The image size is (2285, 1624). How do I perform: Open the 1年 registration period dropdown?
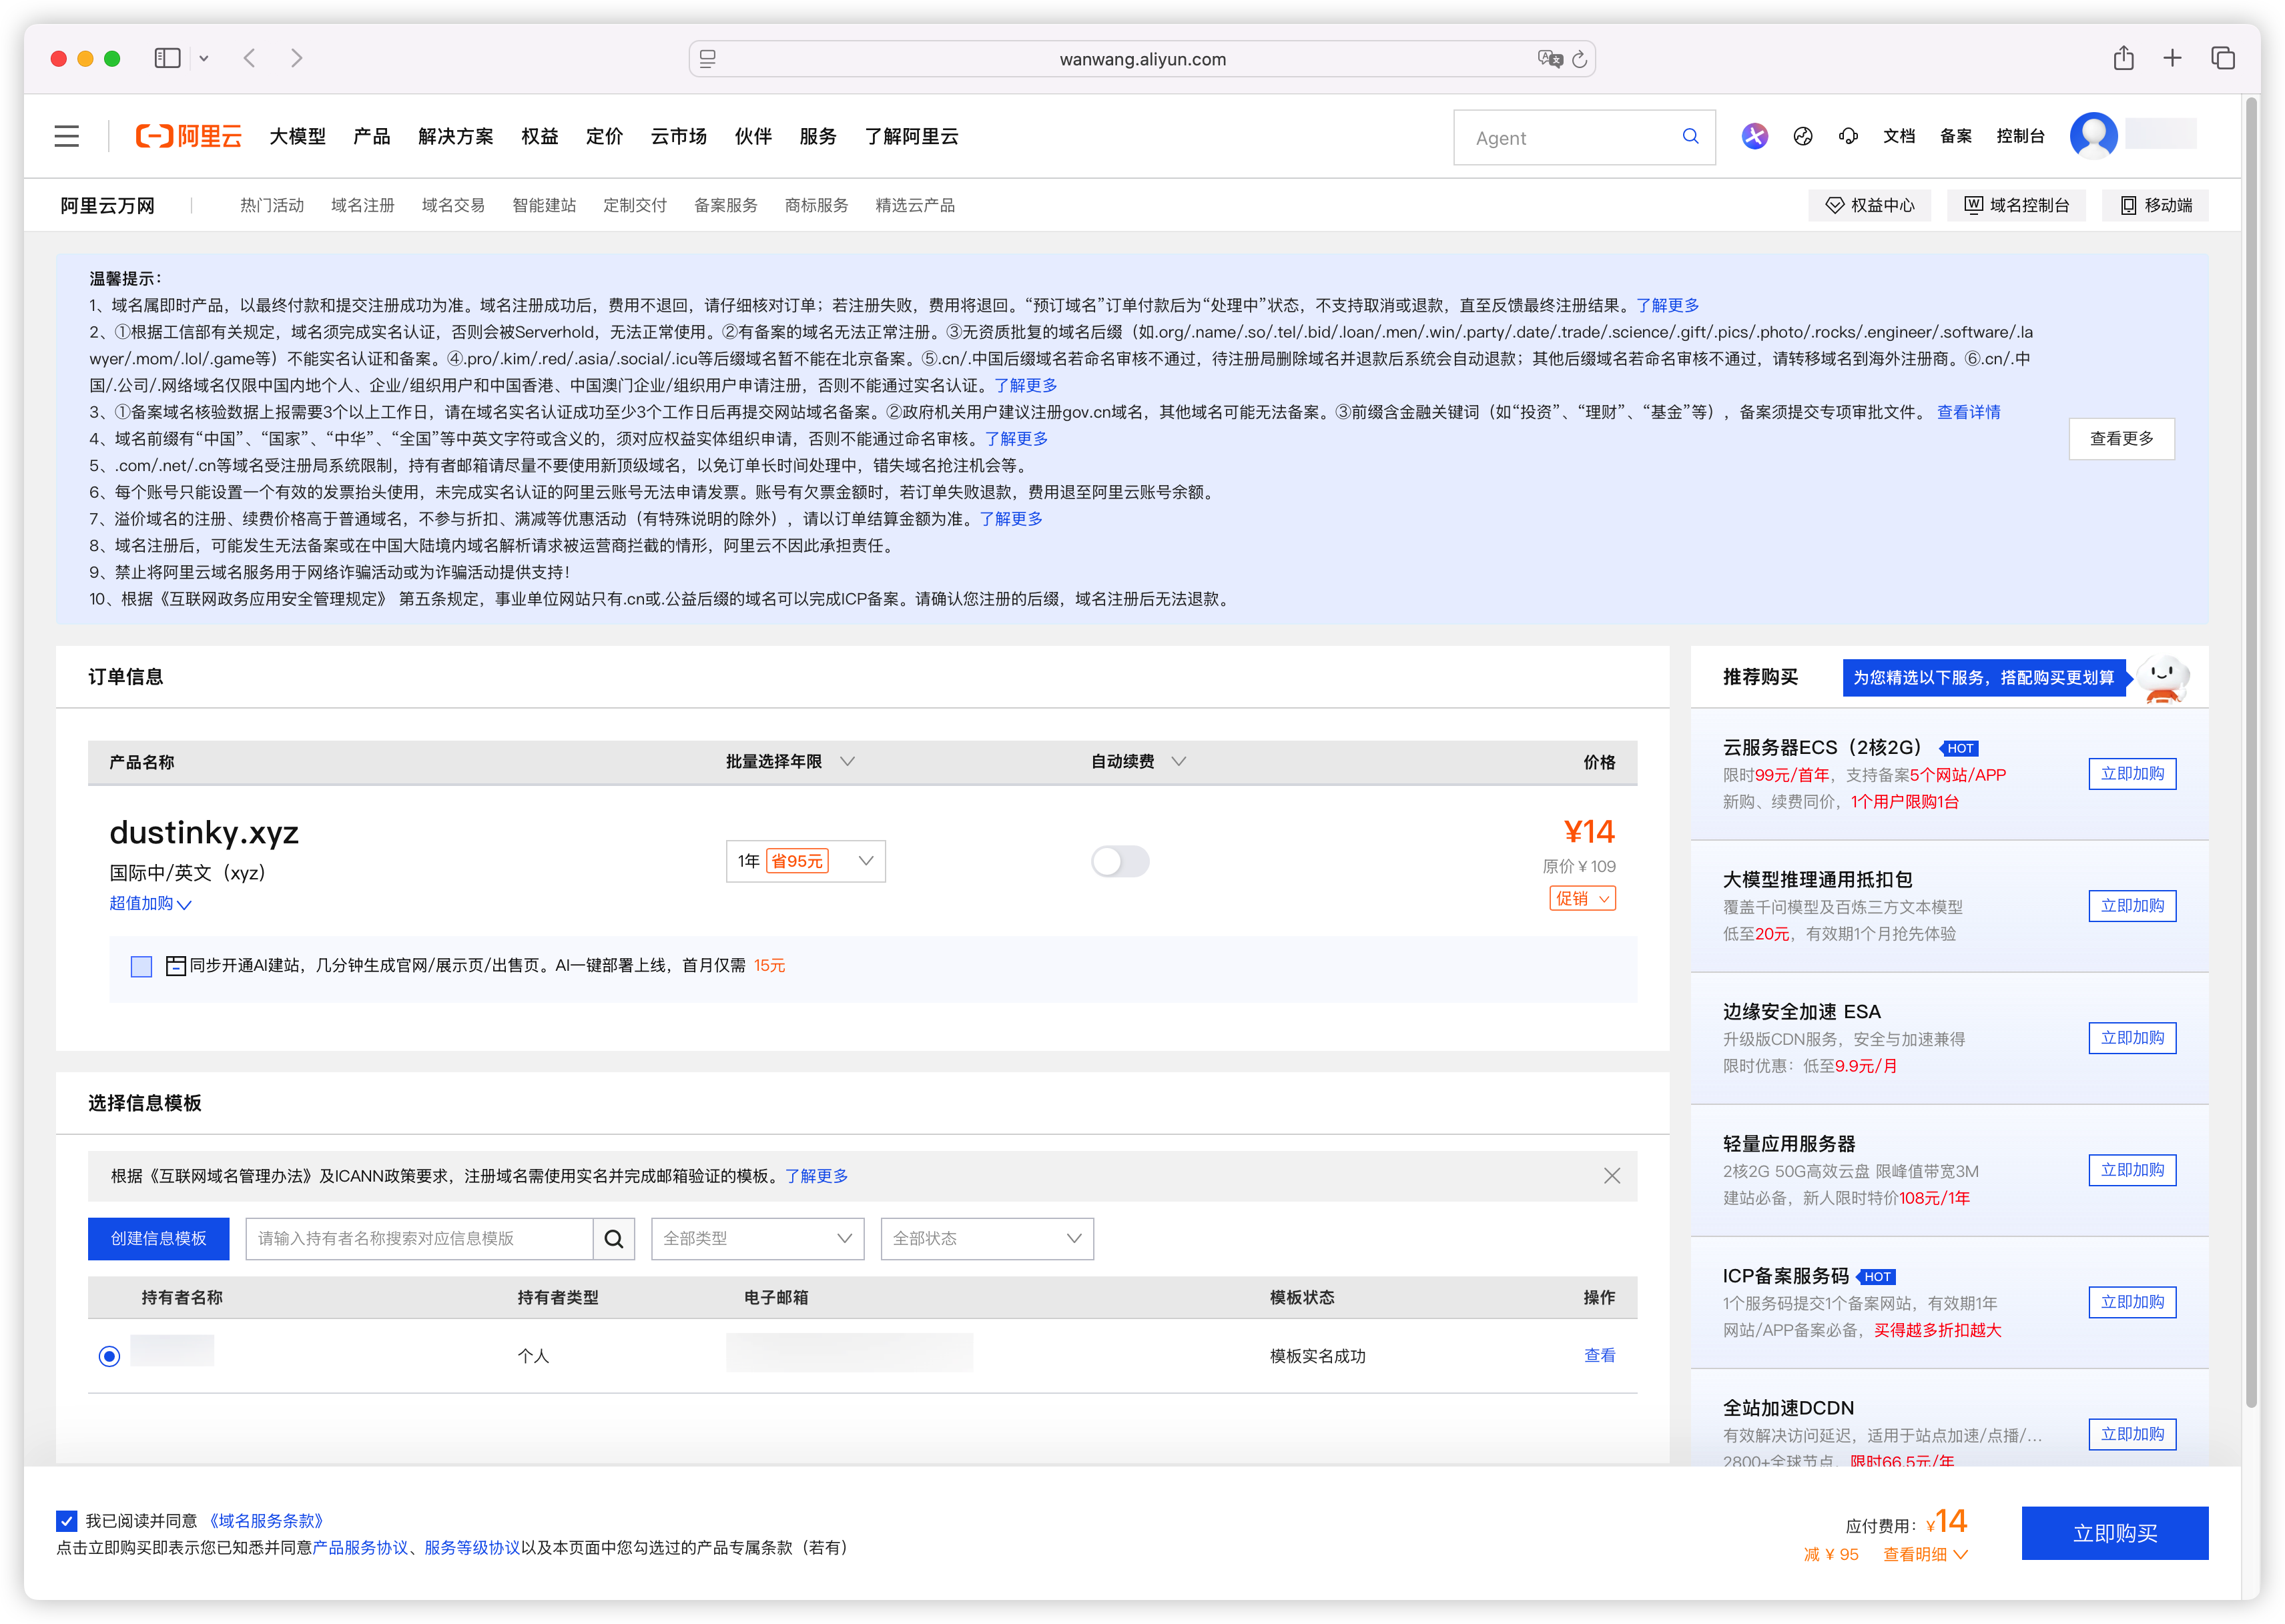pyautogui.click(x=805, y=861)
